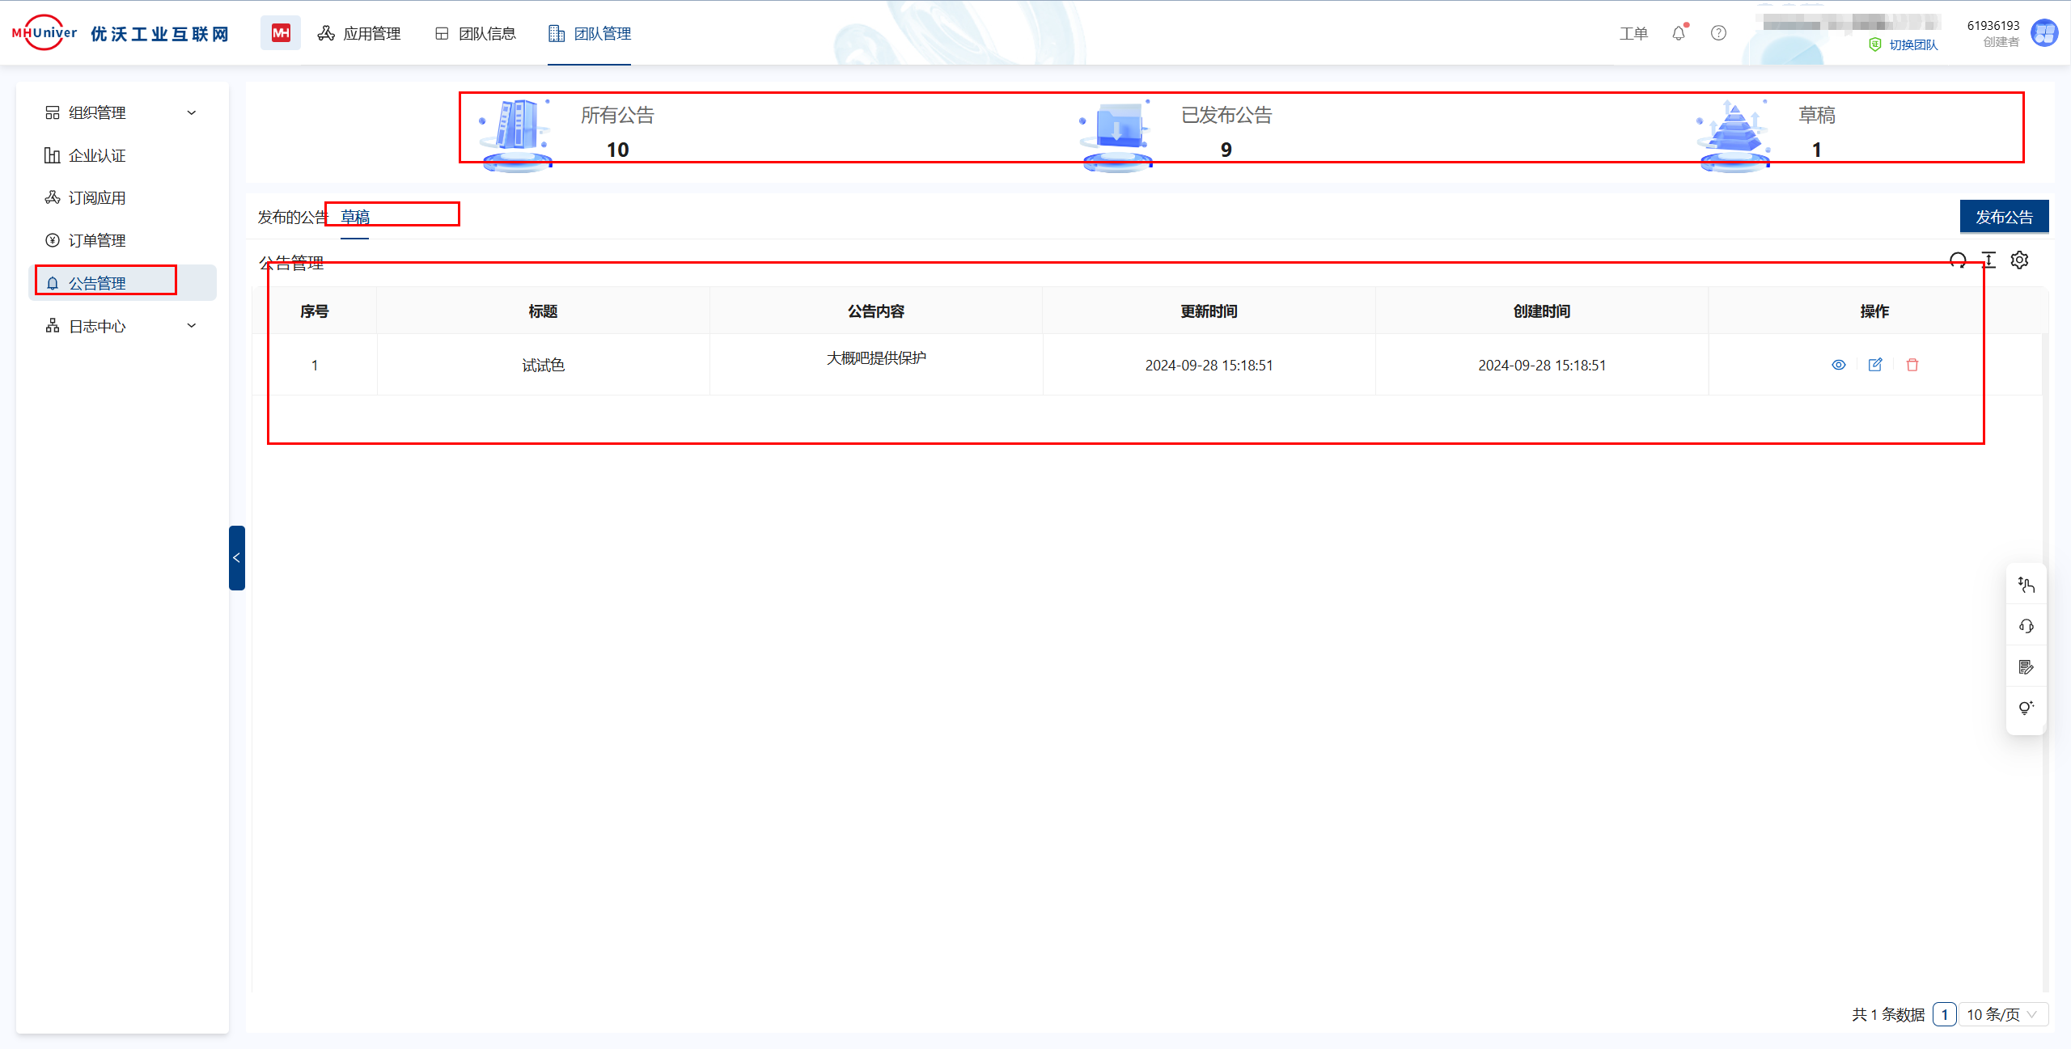
Task: Click the lightbulb suggestion icon
Action: [x=2027, y=708]
